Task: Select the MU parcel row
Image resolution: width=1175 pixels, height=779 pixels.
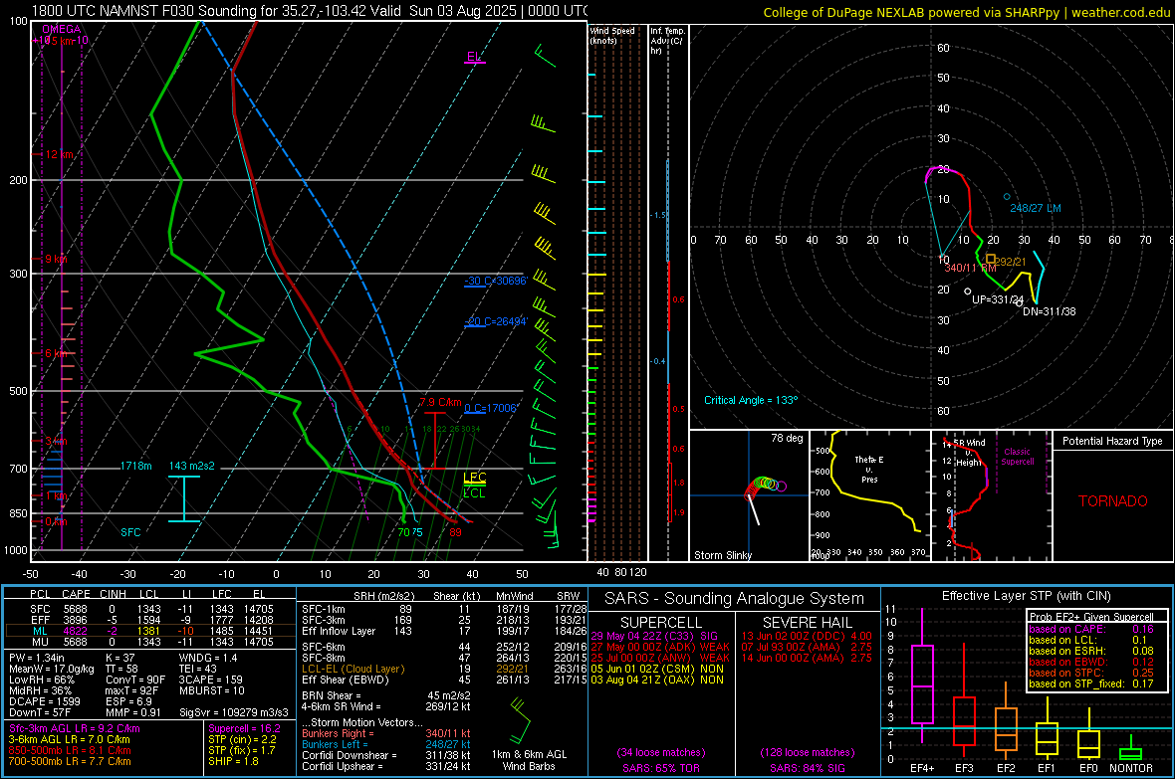Action: coord(150,642)
